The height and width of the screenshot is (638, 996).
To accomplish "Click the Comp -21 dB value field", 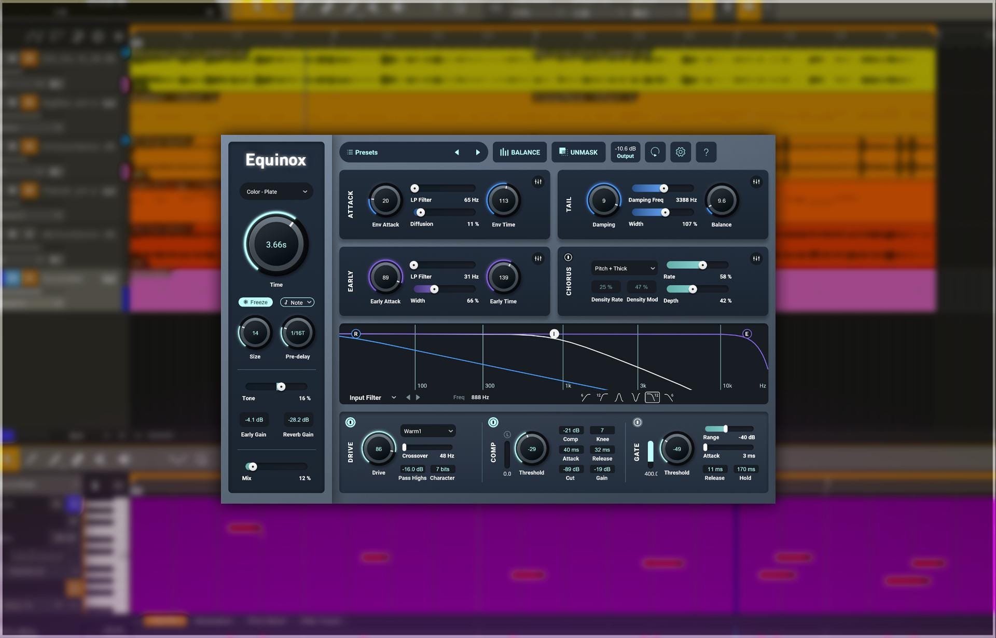I will [571, 430].
